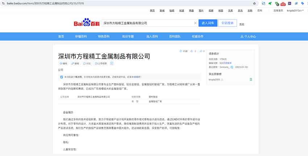This screenshot has width=308, height=156.
Task: Open the 百度首页 link
Action: (x=278, y=11)
